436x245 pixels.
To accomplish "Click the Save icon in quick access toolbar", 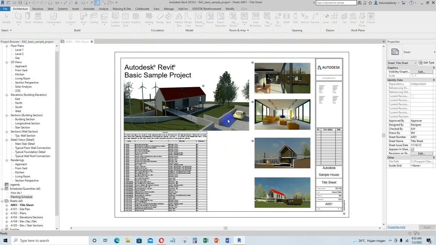I will tap(20, 3).
